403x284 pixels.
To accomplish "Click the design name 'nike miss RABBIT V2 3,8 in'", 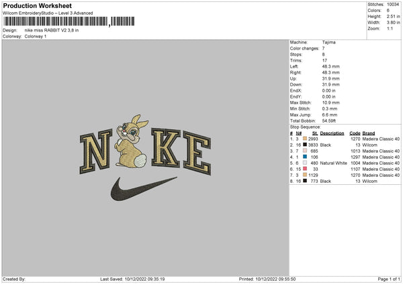I will pyautogui.click(x=52, y=30).
